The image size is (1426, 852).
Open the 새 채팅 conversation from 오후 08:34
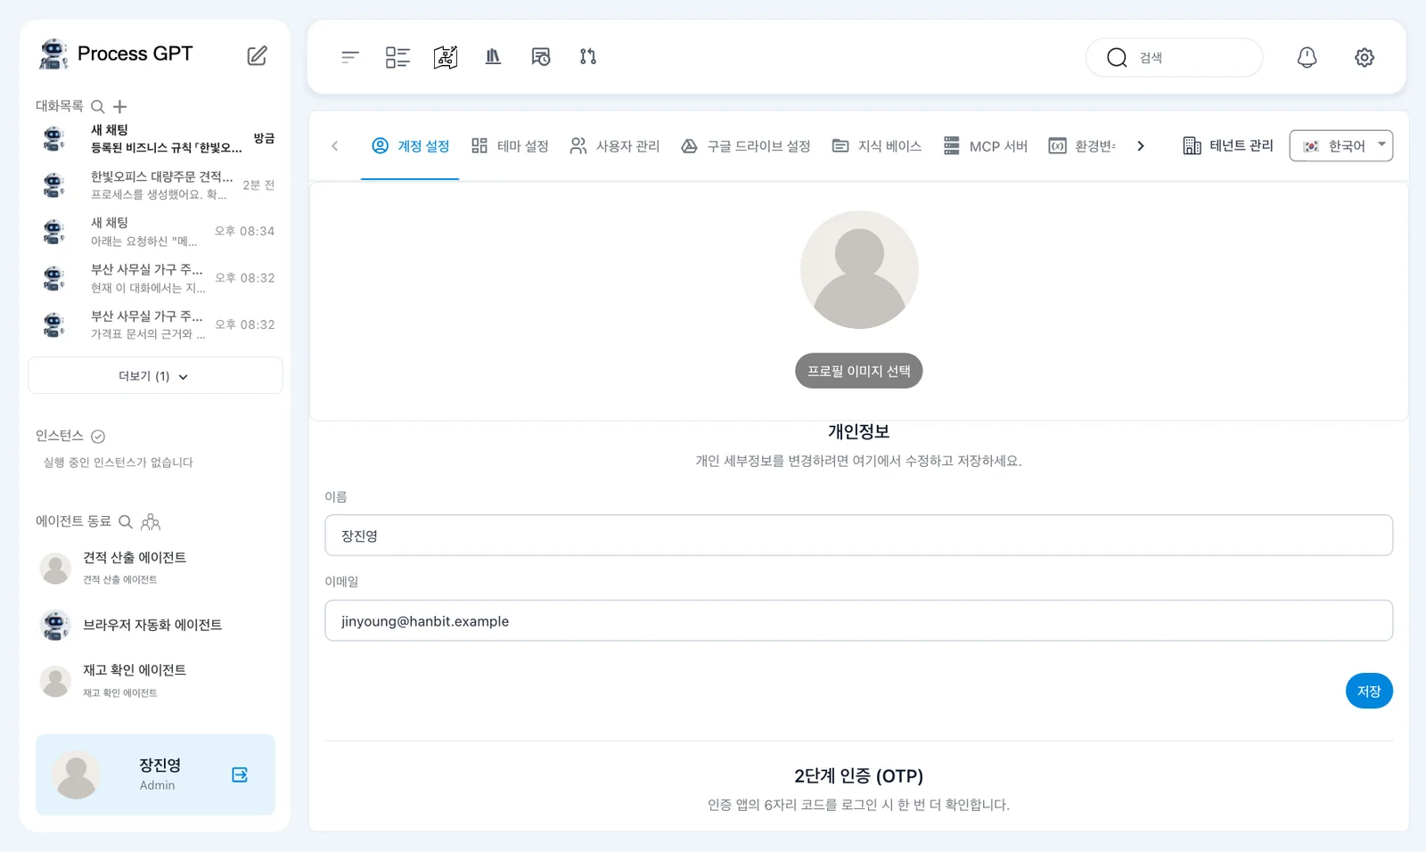(x=155, y=231)
